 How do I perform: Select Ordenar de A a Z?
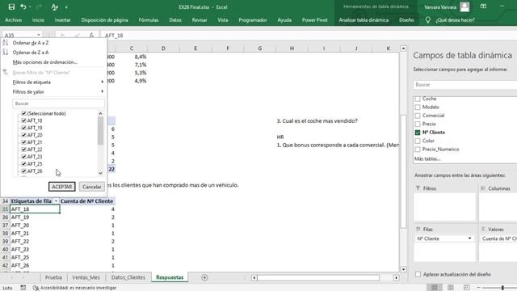click(31, 43)
